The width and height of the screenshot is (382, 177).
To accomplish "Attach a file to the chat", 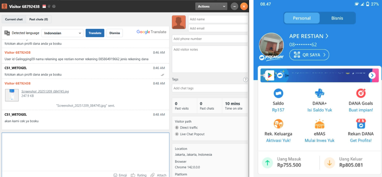I will pos(158,175).
